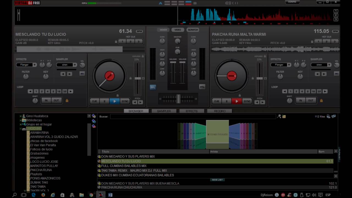Toggle the left deck BPM tap button

(139, 31)
